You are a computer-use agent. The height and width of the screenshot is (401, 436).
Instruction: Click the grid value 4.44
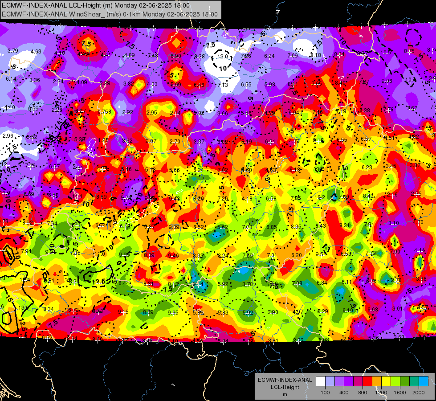point(420,250)
